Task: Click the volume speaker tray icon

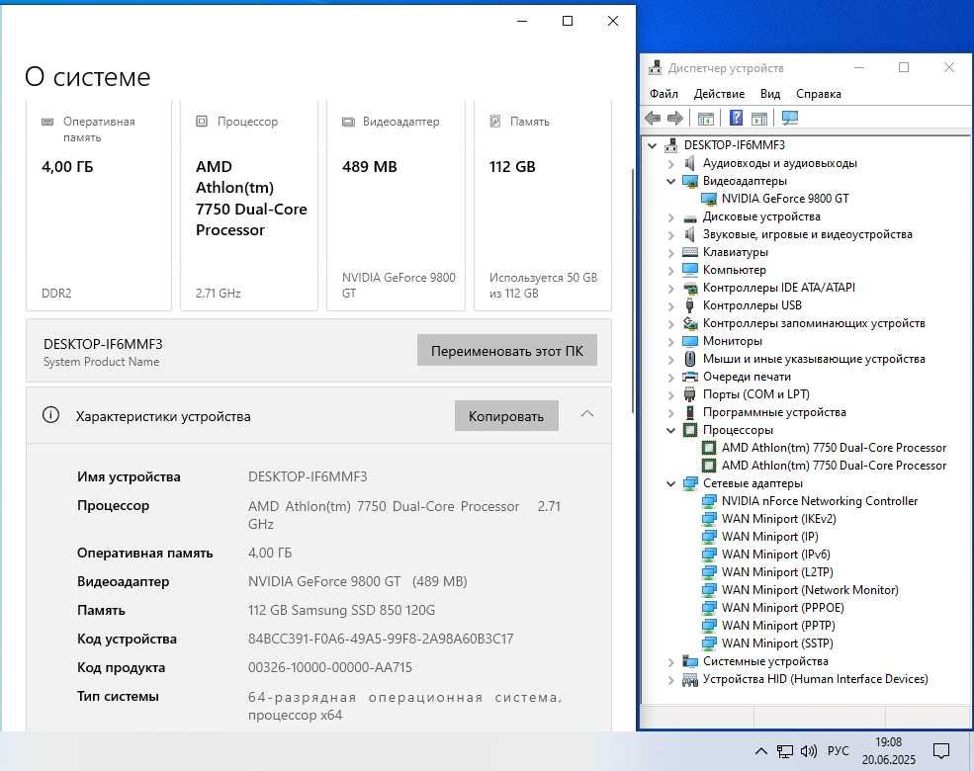Action: point(808,752)
